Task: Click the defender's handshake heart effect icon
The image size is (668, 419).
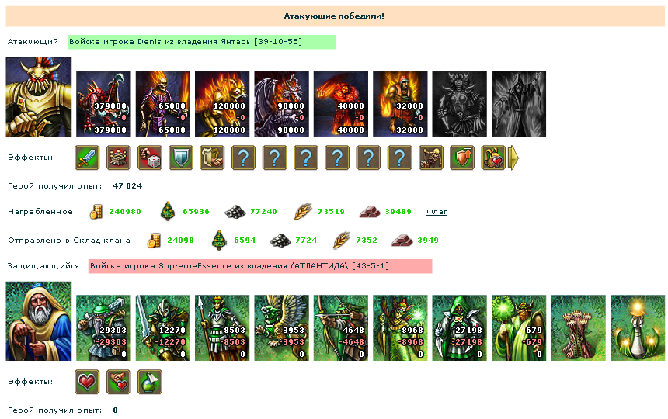Action: [x=118, y=382]
